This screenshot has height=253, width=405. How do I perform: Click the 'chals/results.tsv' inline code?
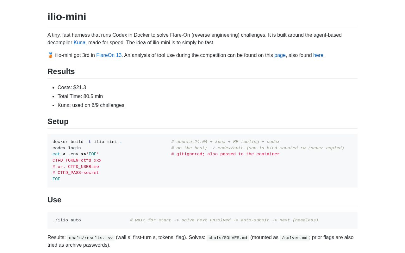click(91, 238)
